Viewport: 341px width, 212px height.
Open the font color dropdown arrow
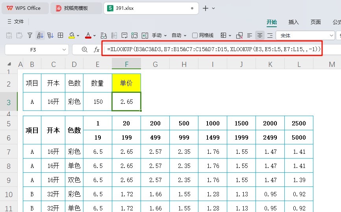pyautogui.click(x=95, y=36)
